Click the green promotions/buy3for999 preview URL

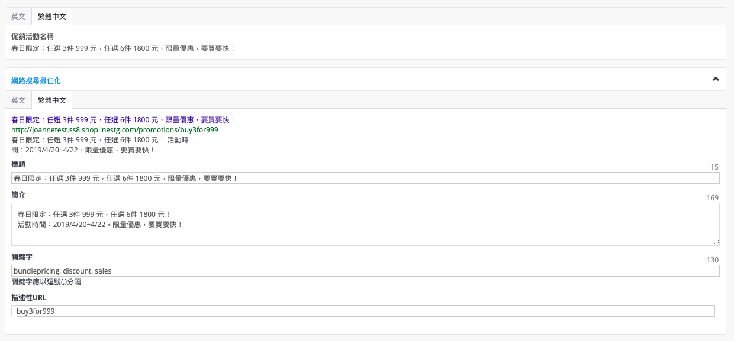pos(115,130)
